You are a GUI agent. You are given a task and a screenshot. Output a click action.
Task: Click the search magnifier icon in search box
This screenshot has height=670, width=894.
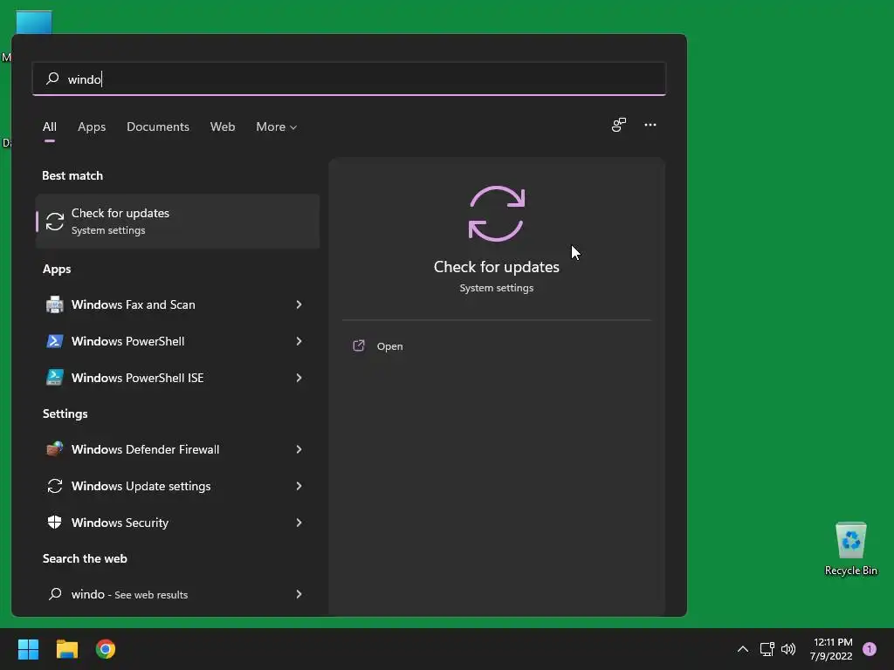pos(52,78)
